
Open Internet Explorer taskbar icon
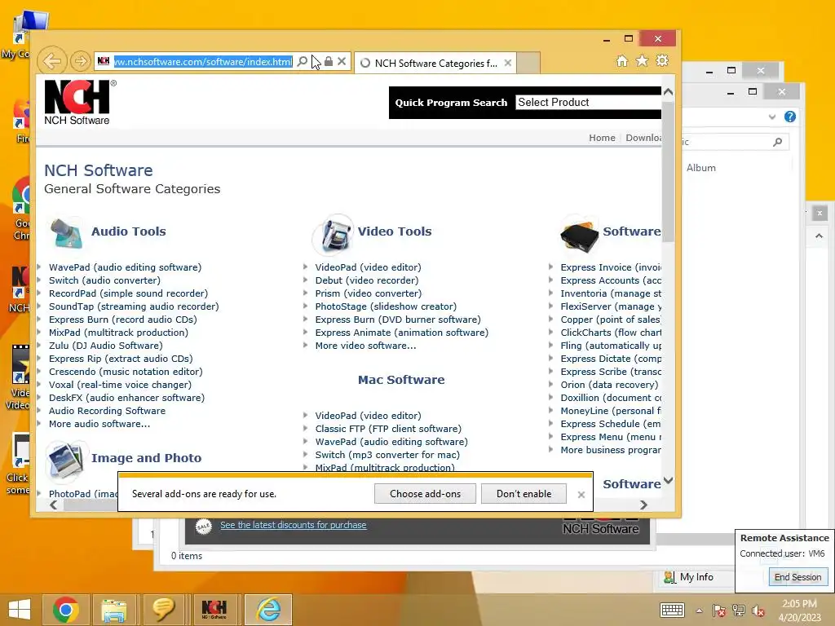268,610
